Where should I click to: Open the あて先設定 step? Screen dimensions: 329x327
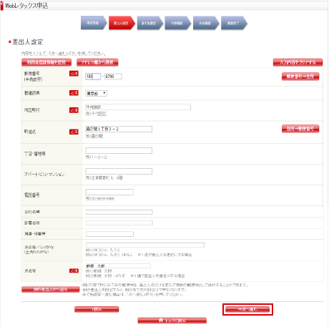(x=149, y=23)
